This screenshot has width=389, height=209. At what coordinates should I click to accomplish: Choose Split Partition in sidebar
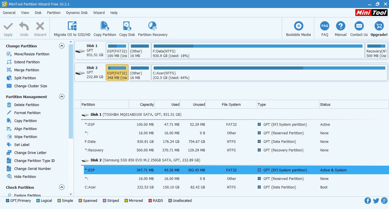pos(25,78)
